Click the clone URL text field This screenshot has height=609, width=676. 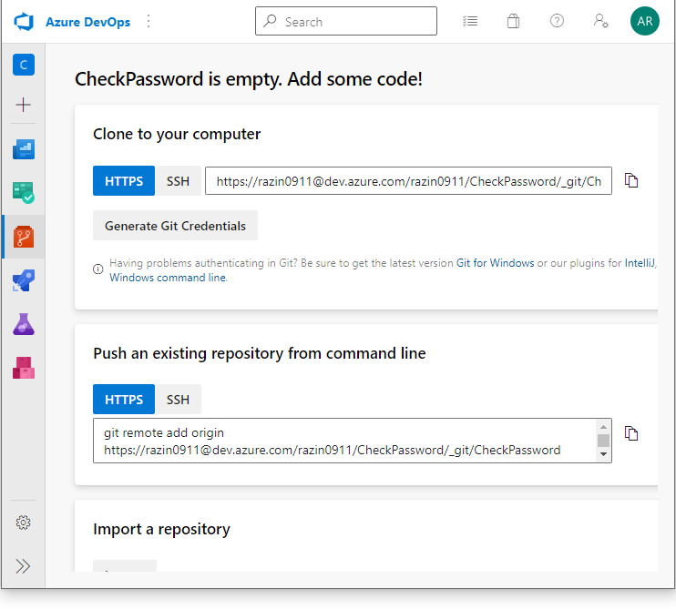(408, 181)
